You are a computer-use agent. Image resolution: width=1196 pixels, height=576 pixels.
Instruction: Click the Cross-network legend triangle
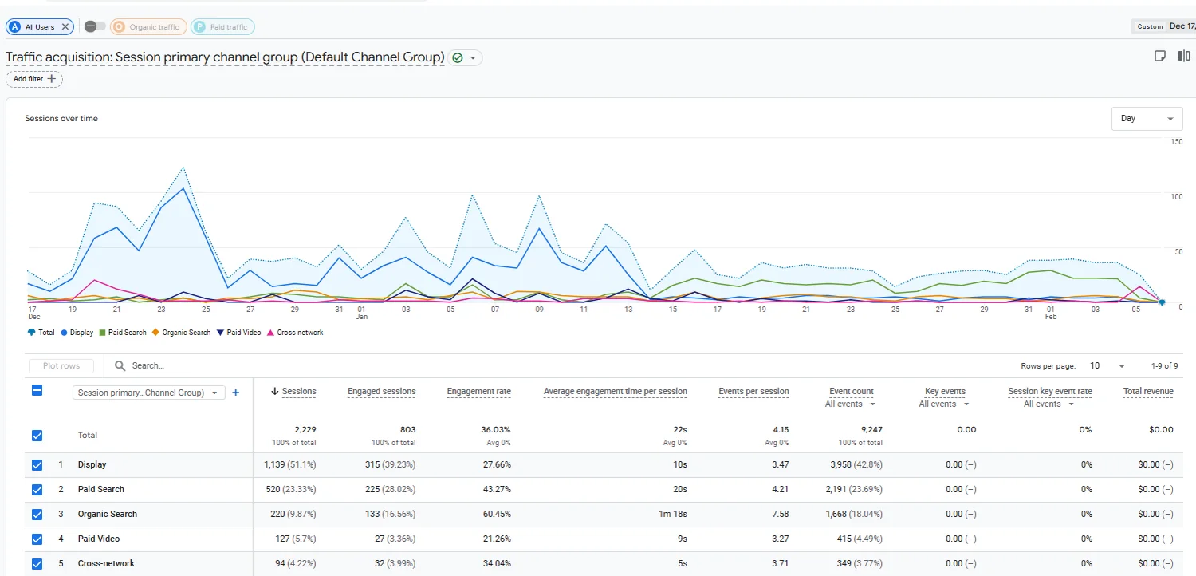[x=271, y=333]
